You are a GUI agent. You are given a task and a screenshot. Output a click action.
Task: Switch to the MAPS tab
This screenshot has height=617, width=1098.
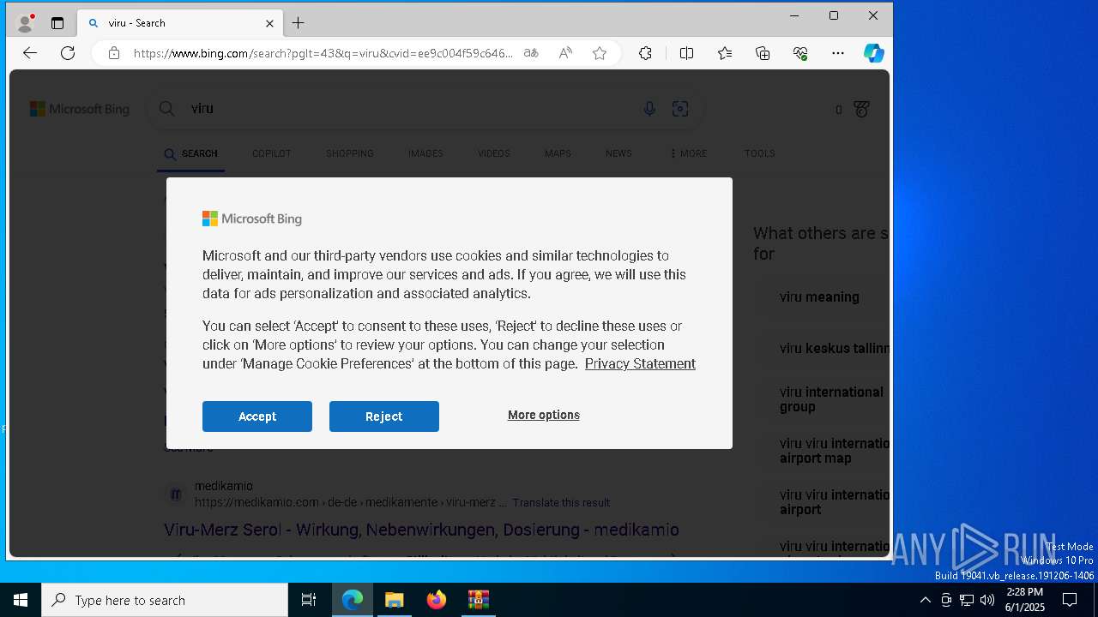coord(558,153)
